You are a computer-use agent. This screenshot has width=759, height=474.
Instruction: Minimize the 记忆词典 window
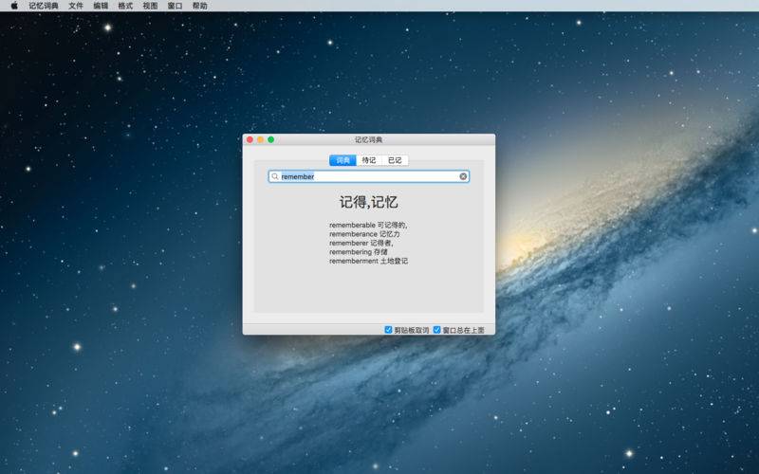point(260,139)
